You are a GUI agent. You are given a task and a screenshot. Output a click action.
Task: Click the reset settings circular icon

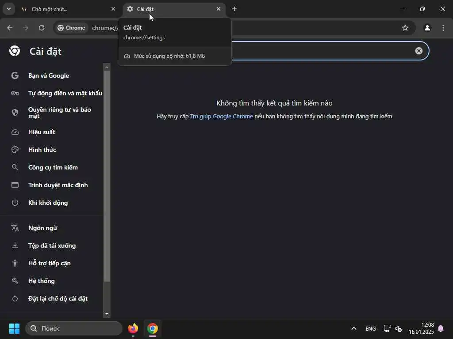[15, 299]
